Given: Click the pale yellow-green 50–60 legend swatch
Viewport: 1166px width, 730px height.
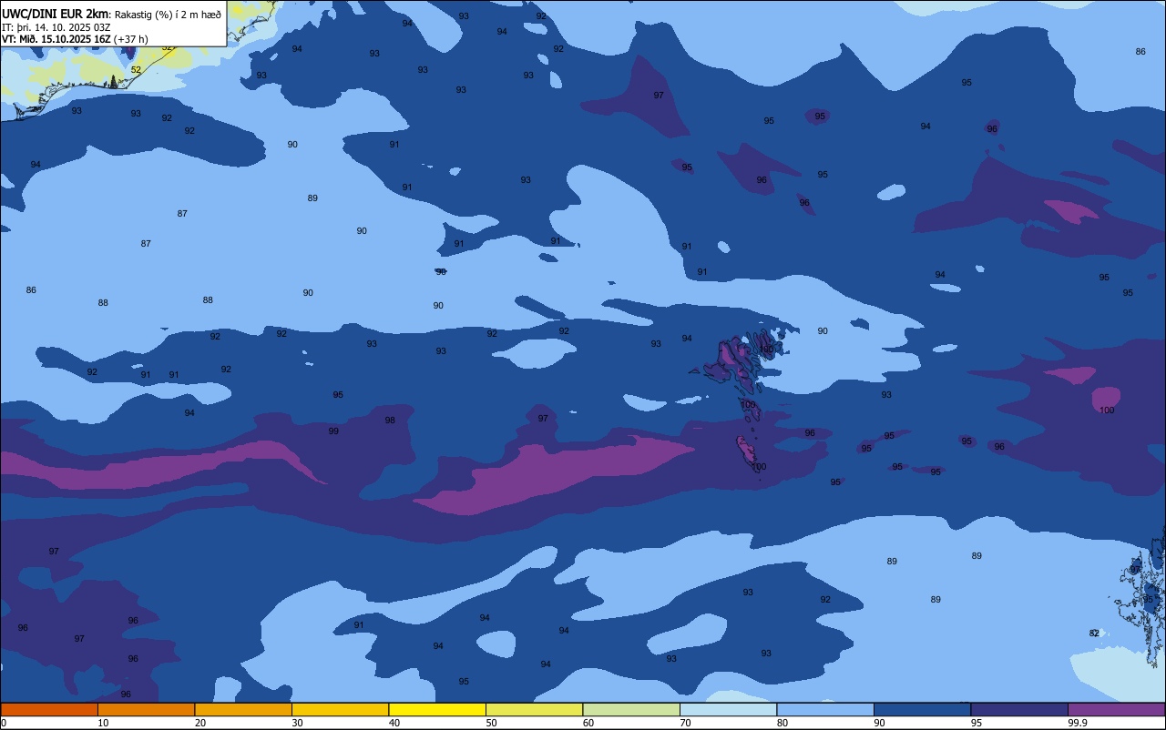Looking at the screenshot, I should point(534,709).
